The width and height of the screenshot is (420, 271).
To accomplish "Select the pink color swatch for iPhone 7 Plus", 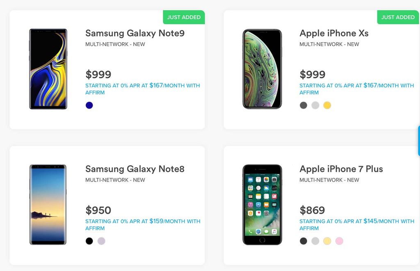I will pos(339,241).
